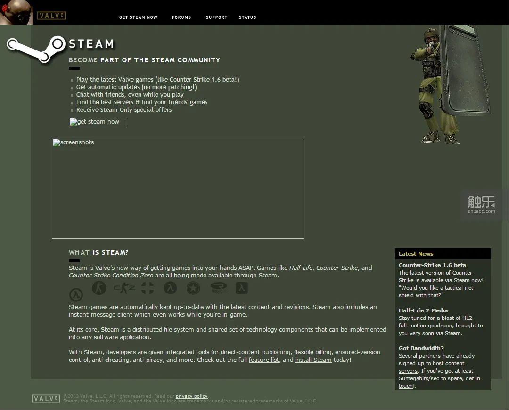
Task: Open Get Steam Now in top navigation
Action: coord(138,17)
